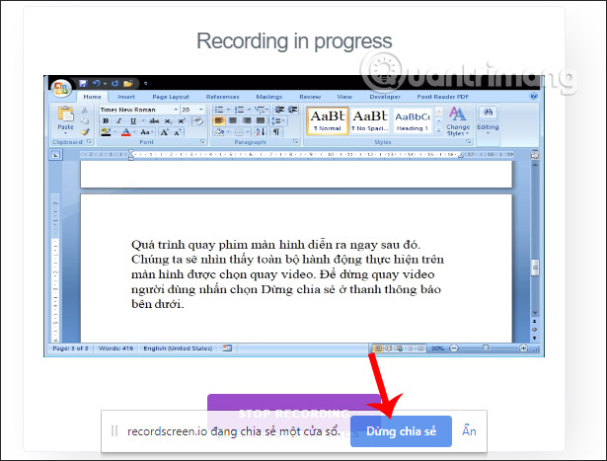Click the Paste clipboard icon
The height and width of the screenshot is (461, 607).
[x=65, y=115]
